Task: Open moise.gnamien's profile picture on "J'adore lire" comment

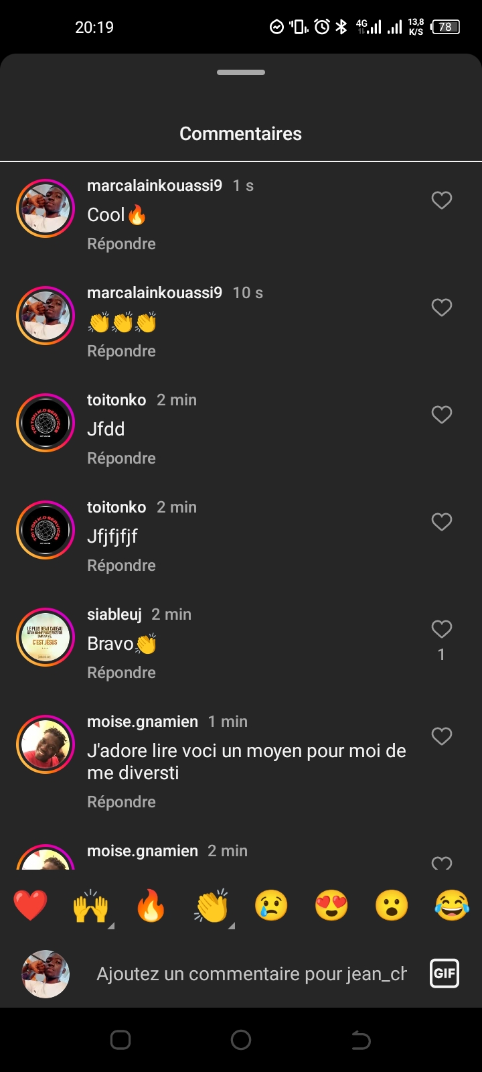Action: [46, 744]
